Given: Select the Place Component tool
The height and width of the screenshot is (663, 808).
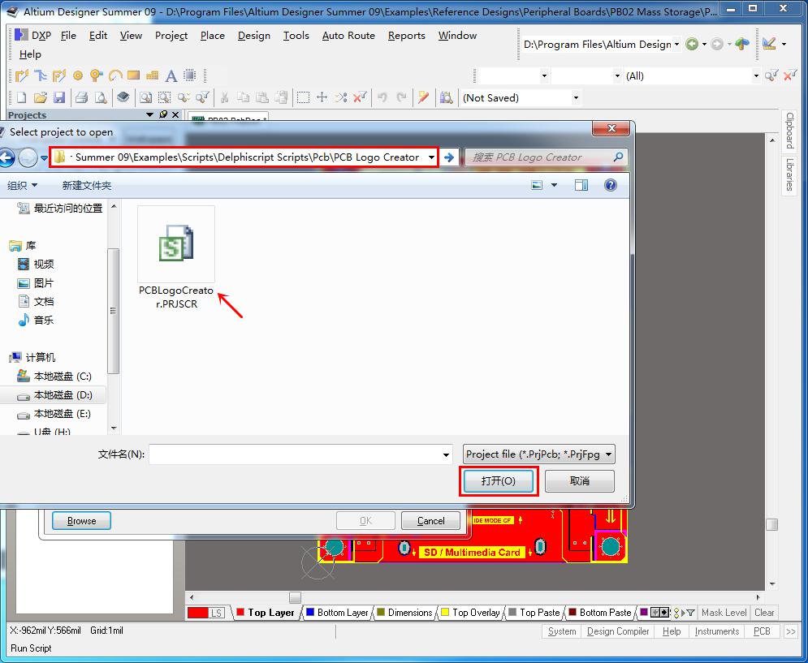Looking at the screenshot, I should 190,75.
